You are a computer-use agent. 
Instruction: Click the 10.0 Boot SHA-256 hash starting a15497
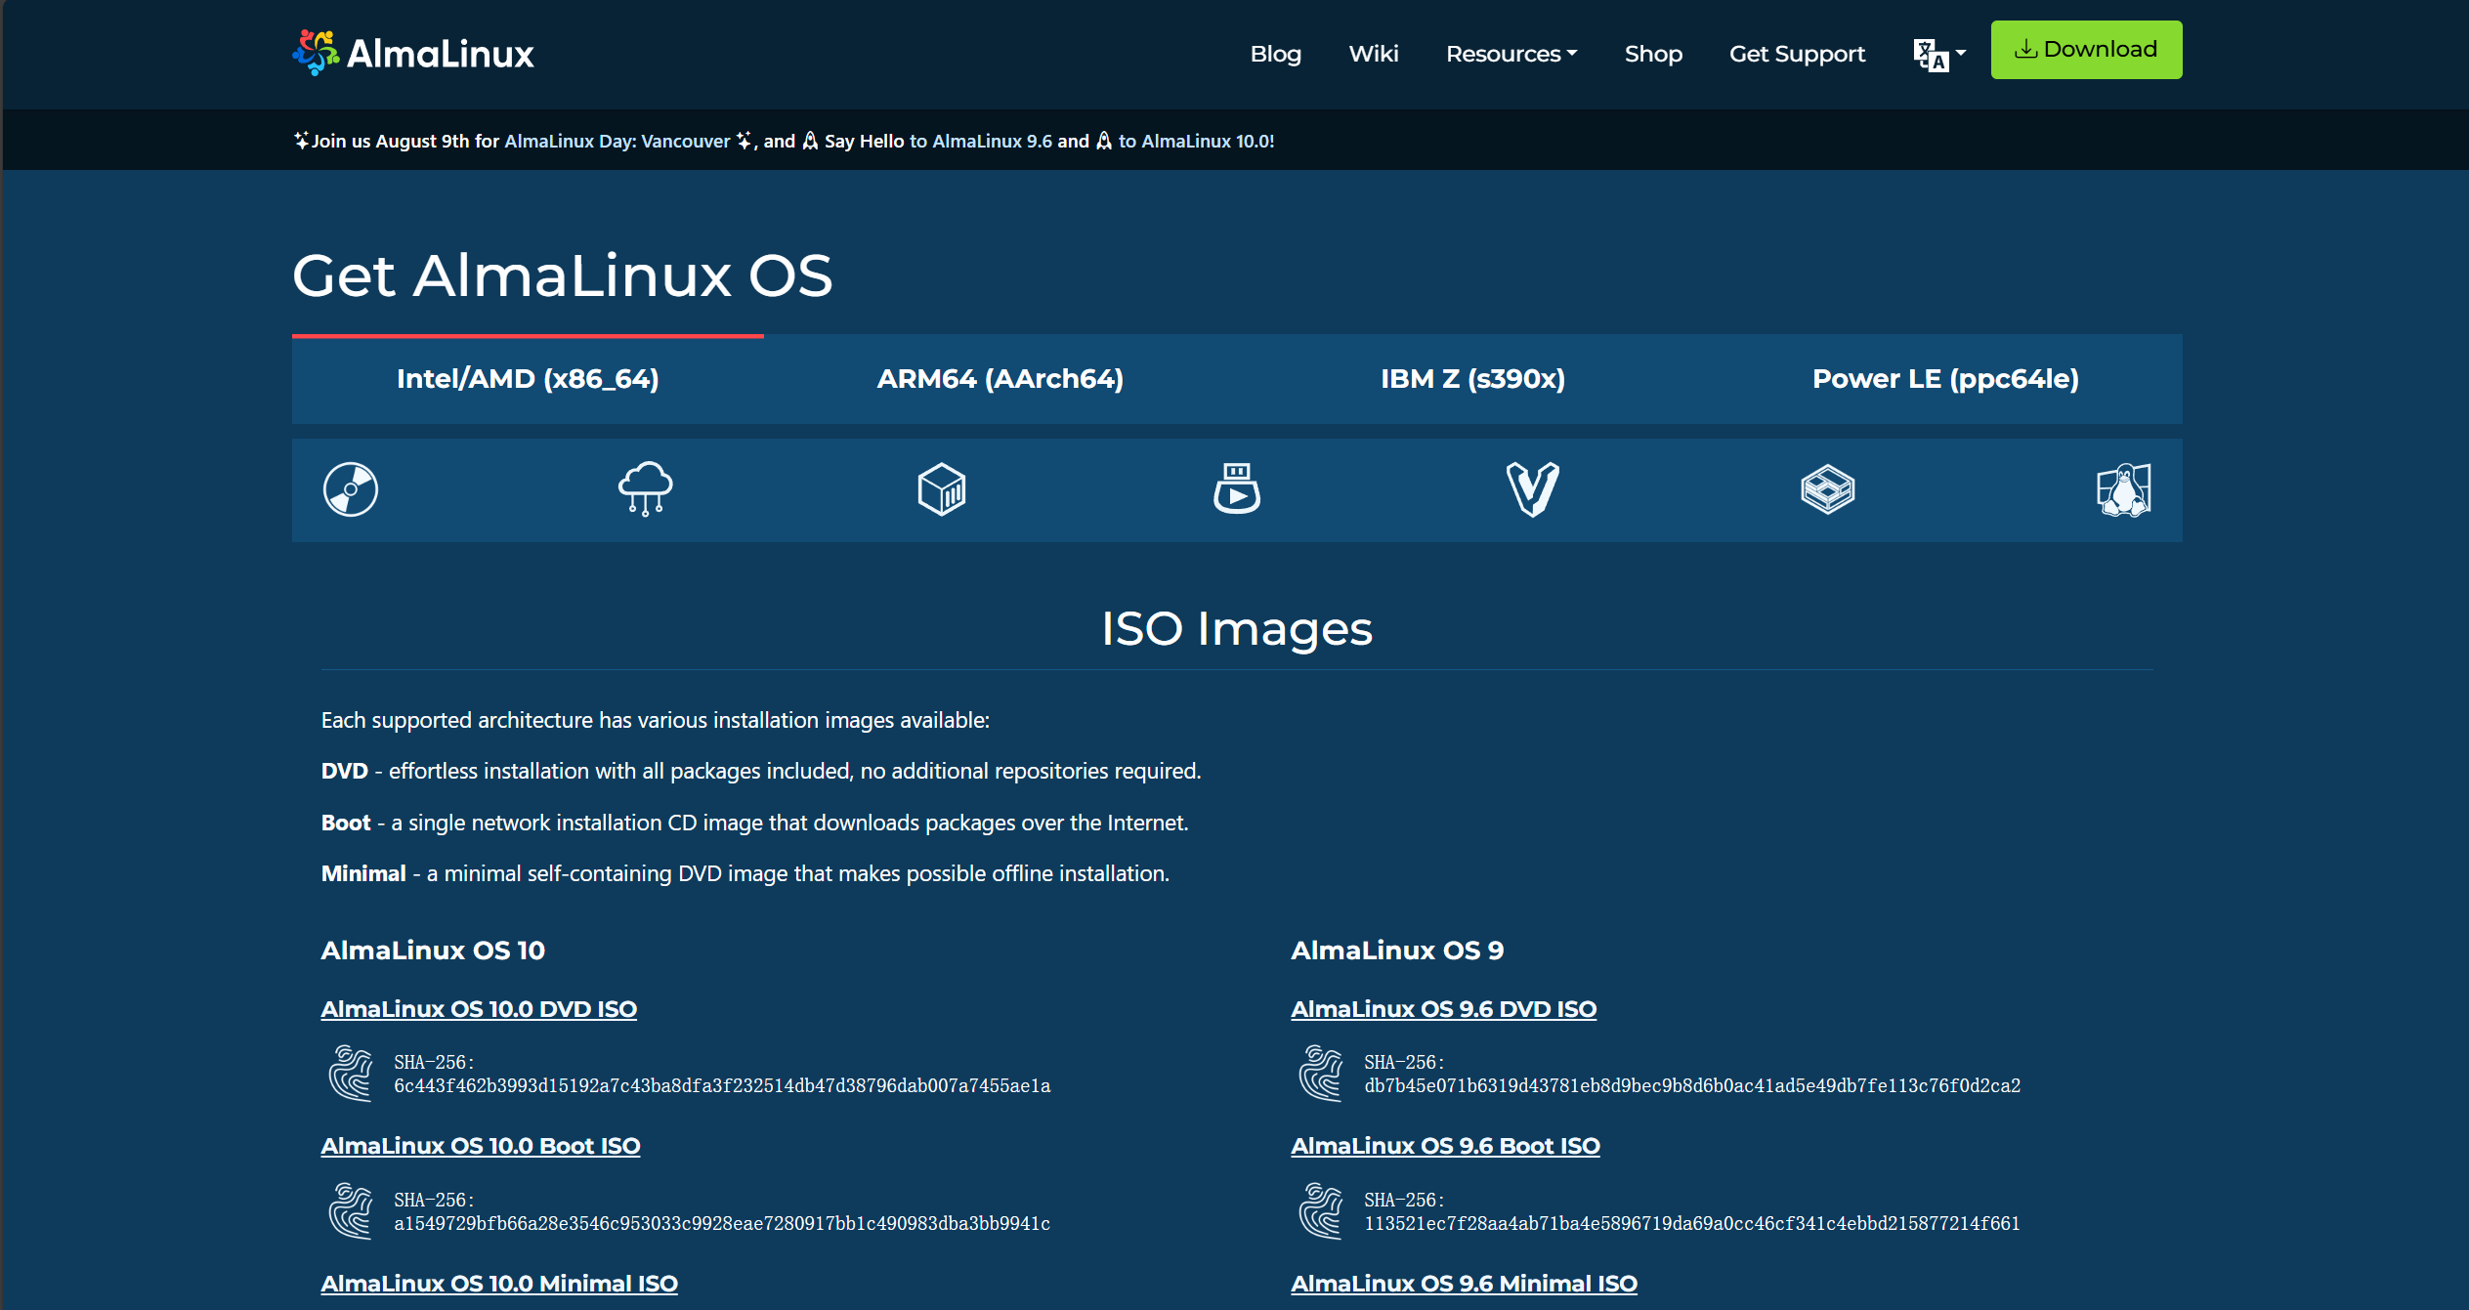coord(722,1223)
